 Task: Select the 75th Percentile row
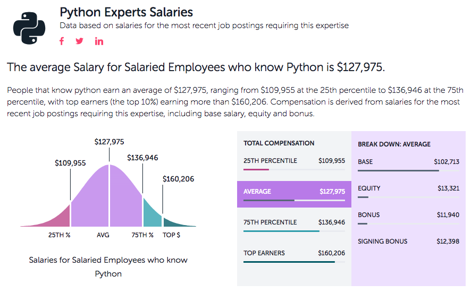pos(294,224)
